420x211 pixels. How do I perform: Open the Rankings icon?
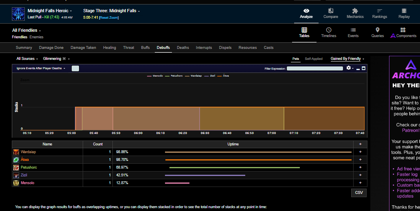point(379,11)
